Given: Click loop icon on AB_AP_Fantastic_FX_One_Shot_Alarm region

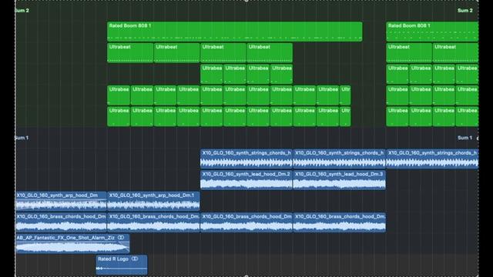Looking at the screenshot, I should (x=121, y=238).
